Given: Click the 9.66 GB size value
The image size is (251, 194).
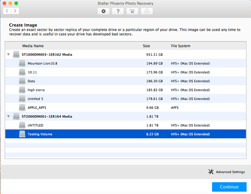Looking at the screenshot, I should click(153, 108).
